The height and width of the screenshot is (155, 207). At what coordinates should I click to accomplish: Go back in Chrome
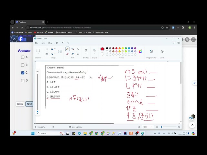13,27
